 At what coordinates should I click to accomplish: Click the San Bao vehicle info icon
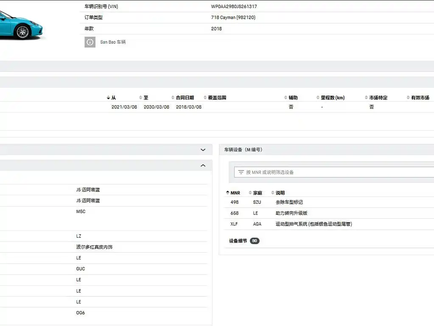pos(90,42)
